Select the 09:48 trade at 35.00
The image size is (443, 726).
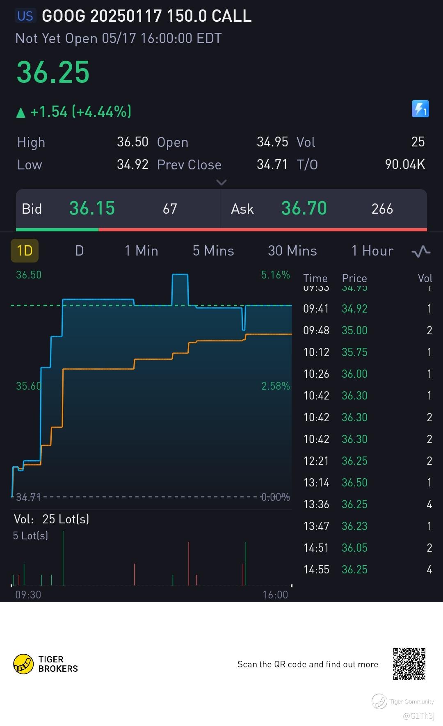click(368, 330)
